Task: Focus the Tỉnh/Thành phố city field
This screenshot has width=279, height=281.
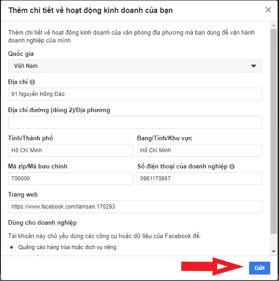Action: (71, 150)
